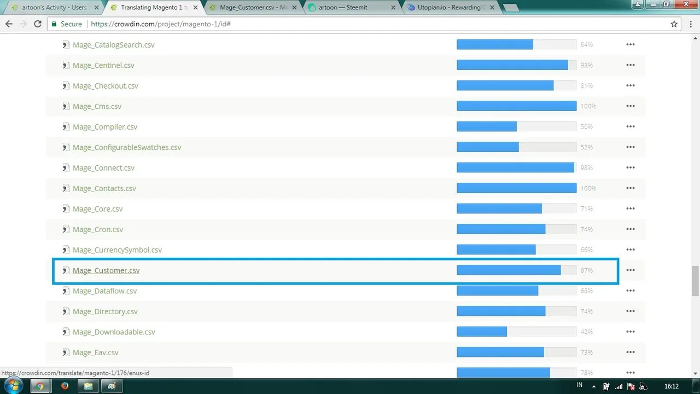The height and width of the screenshot is (394, 700).
Task: Open the more menu for Mage_Cron.csv
Action: (x=631, y=229)
